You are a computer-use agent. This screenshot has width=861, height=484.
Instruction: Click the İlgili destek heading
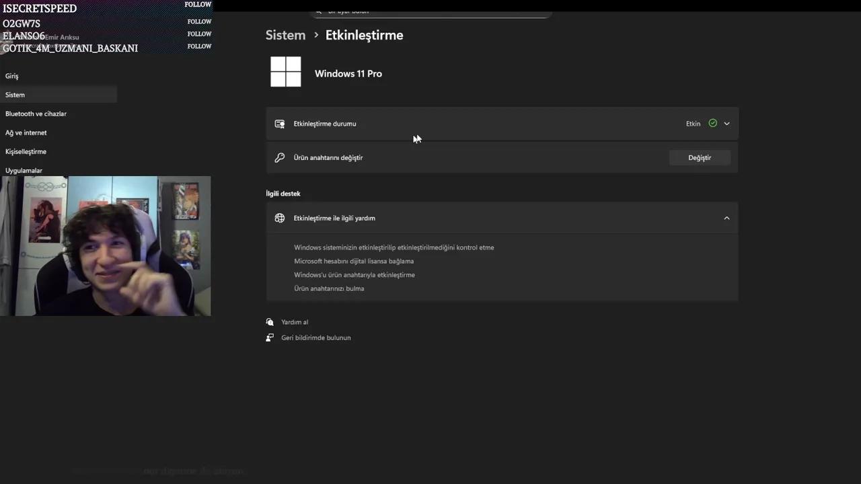point(283,194)
